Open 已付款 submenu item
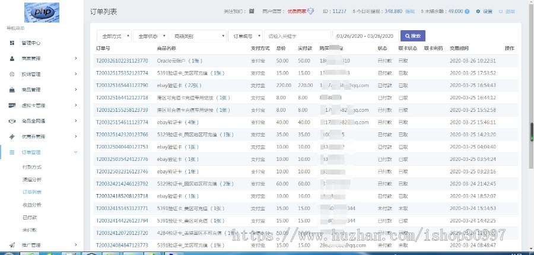The height and width of the screenshot is (255, 534). (30, 217)
